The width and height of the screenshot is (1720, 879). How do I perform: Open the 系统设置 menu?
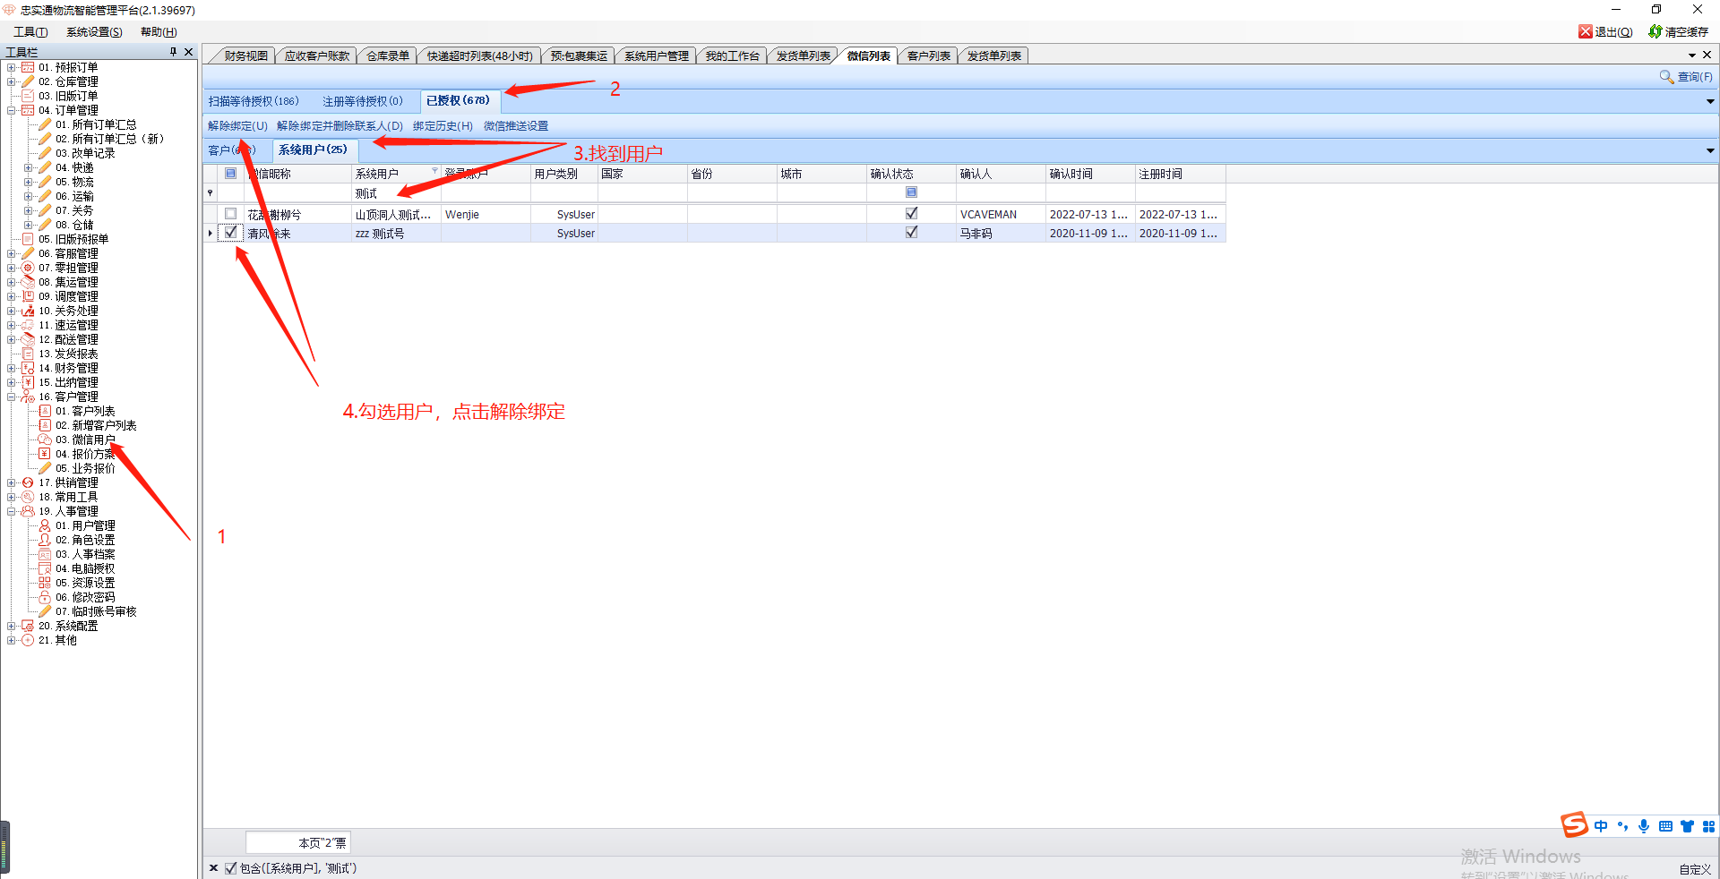(x=94, y=32)
